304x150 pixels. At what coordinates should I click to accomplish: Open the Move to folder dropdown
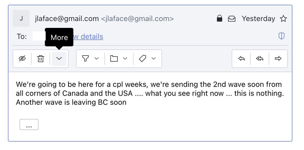[x=119, y=59]
